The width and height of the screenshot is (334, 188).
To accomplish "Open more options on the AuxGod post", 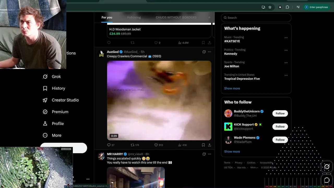I will point(209,52).
